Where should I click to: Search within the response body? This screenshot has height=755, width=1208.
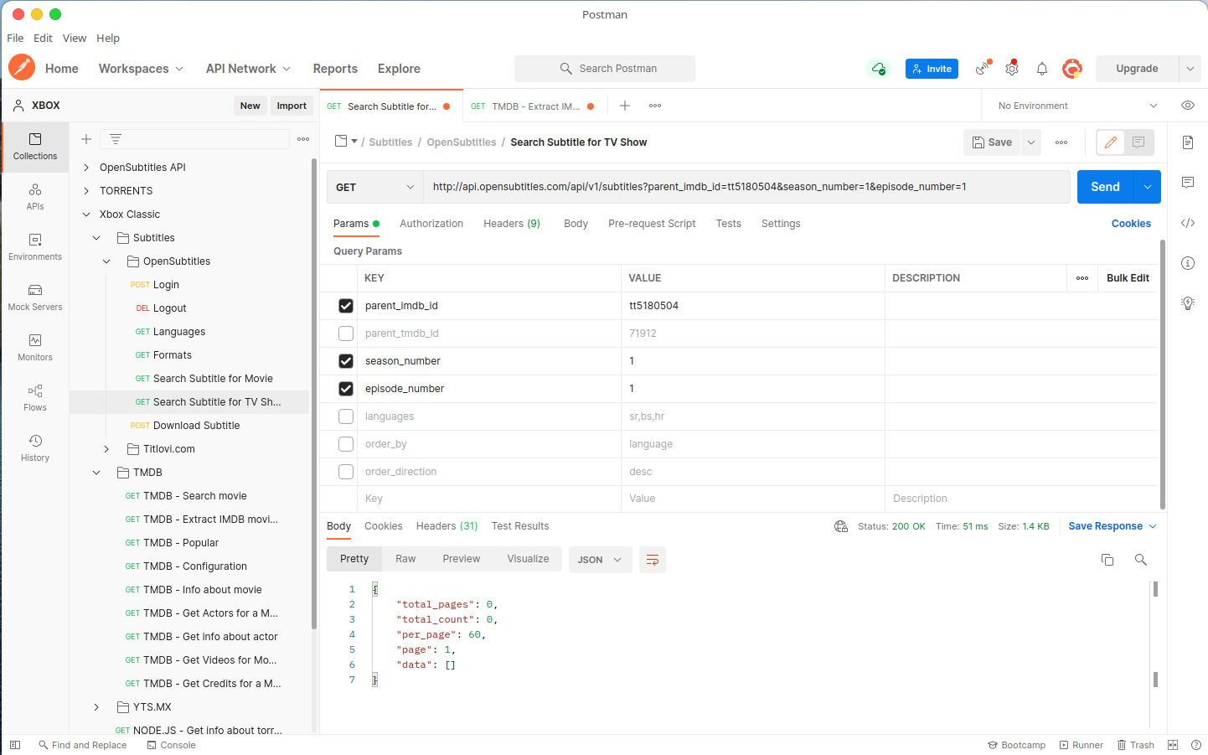(1141, 560)
